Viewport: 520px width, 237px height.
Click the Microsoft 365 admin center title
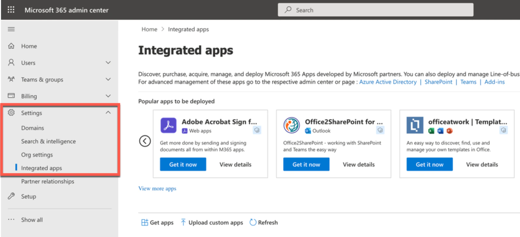67,10
